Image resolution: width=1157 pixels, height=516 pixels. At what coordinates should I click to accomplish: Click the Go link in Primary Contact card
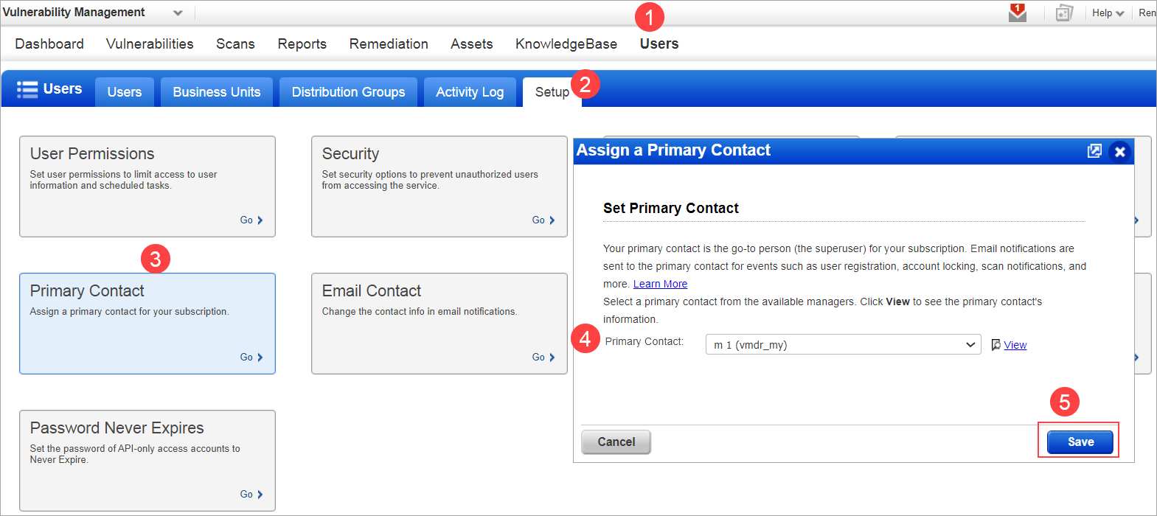coord(246,358)
